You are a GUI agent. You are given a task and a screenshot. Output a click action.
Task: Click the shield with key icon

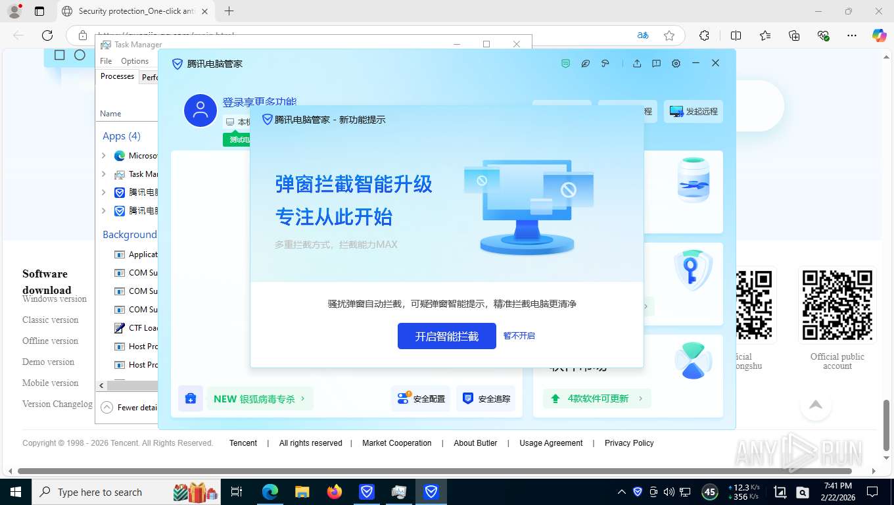point(694,270)
